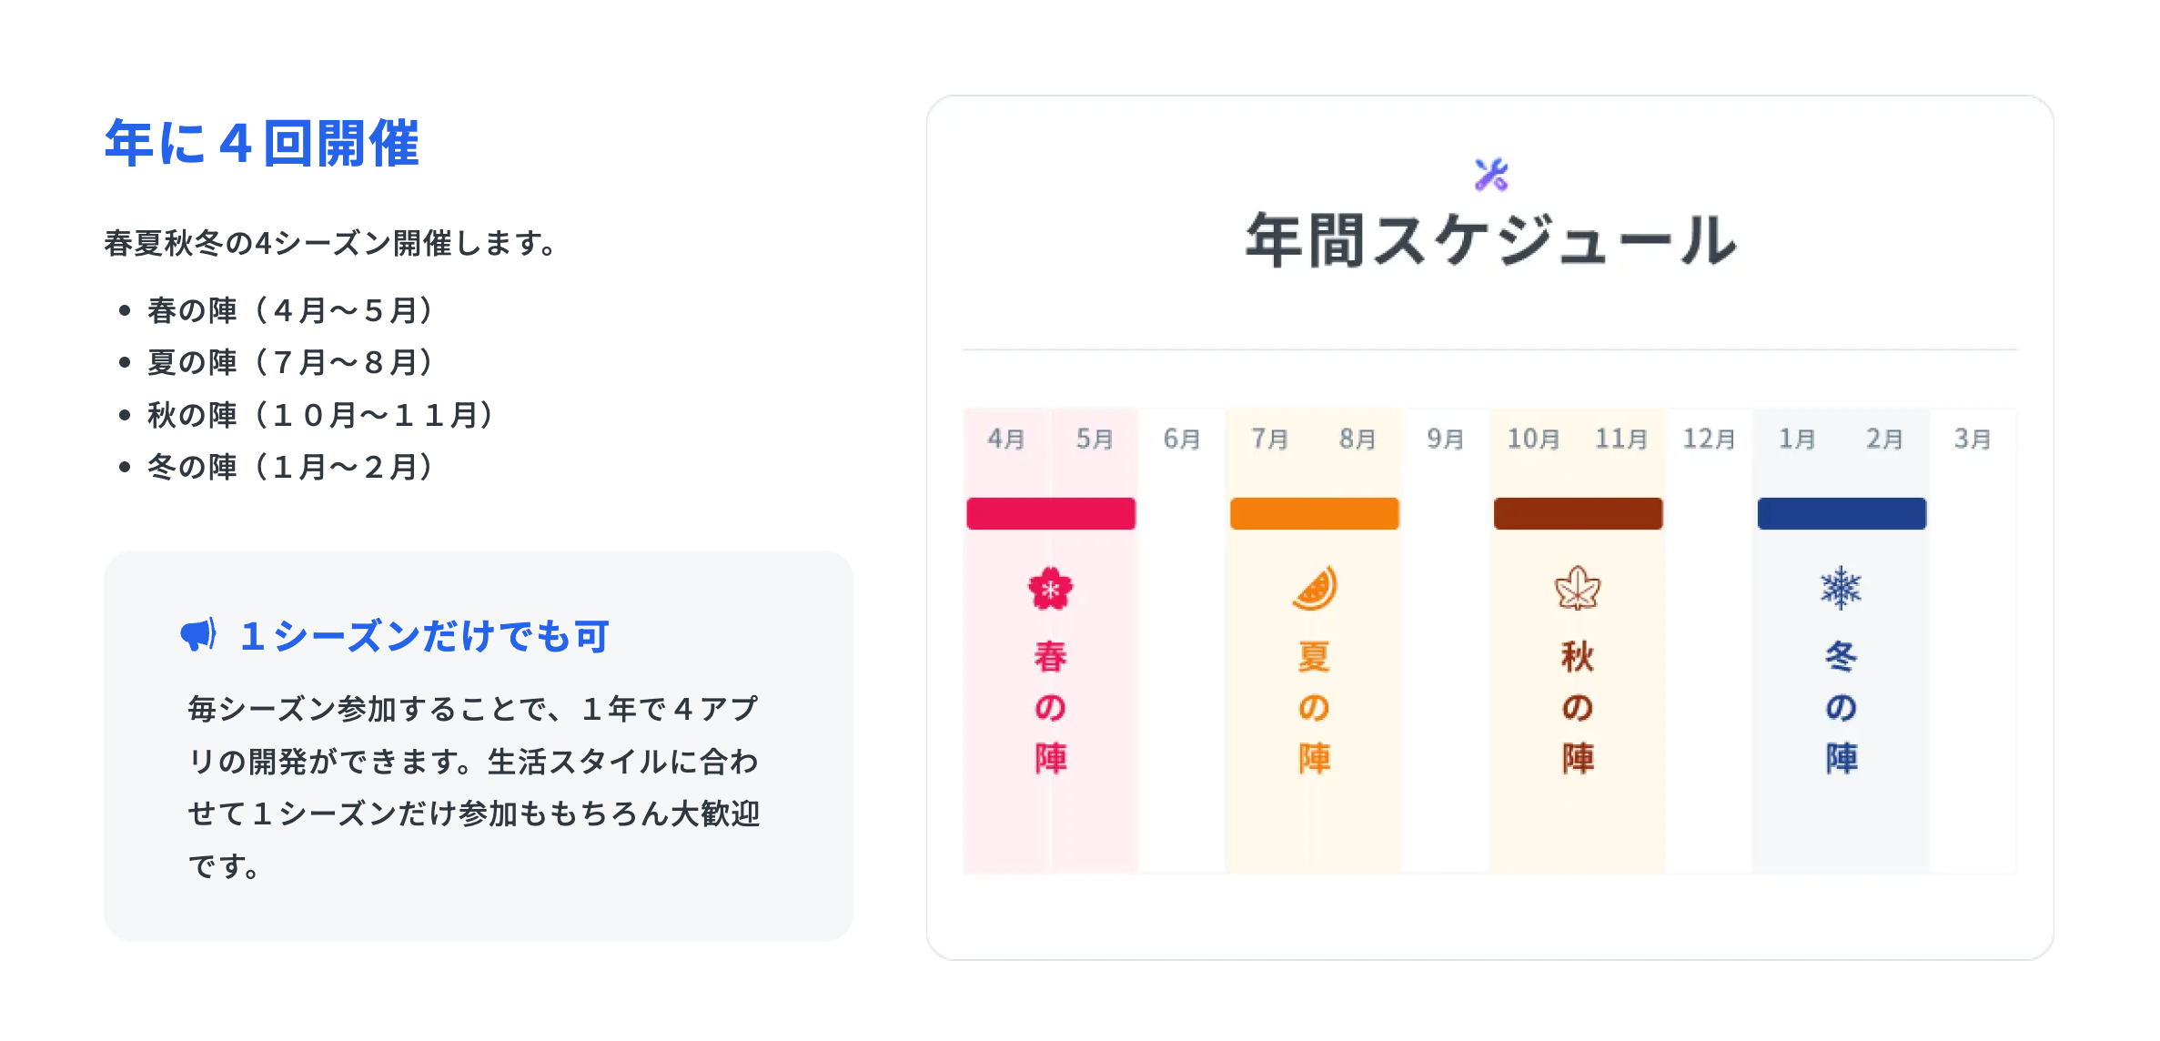Click the orange summer season bar
The width and height of the screenshot is (2160, 1041).
tap(1314, 513)
